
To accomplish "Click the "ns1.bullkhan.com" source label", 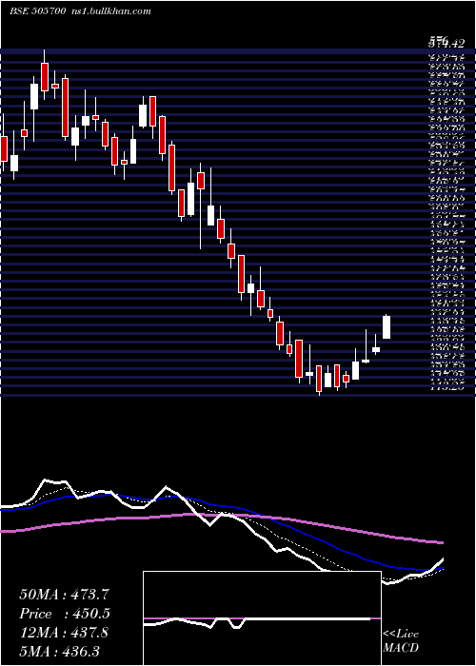I will [x=110, y=11].
